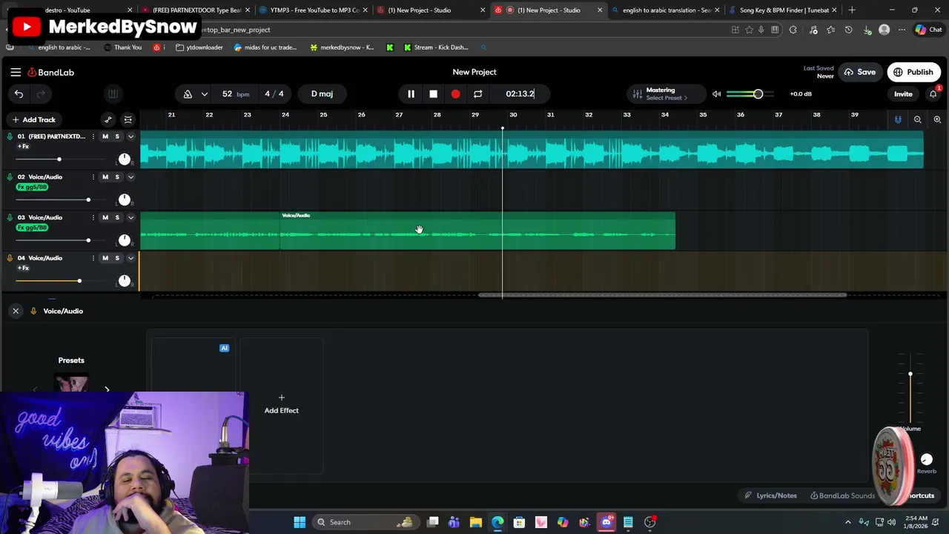Screen dimensions: 949x534
Task: Mute master volume speaker icon
Action: click(716, 93)
